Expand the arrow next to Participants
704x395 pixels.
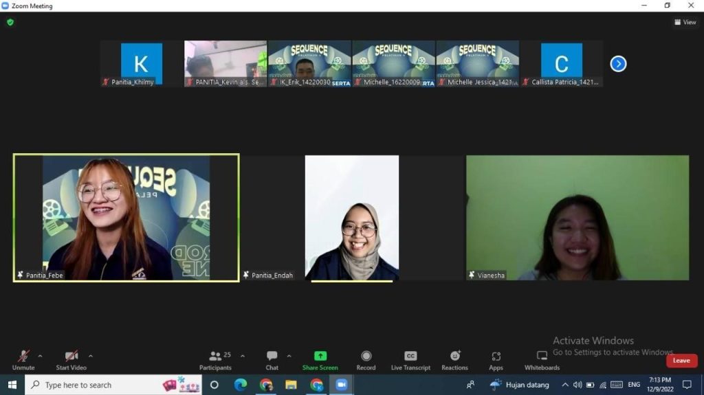click(243, 356)
